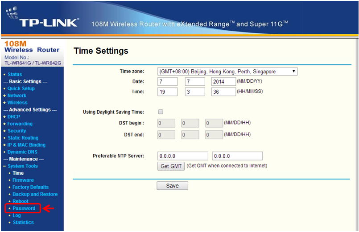Viewport: 359px width, 232px height.
Task: Collapse the System Tools menu
Action: pos(23,166)
